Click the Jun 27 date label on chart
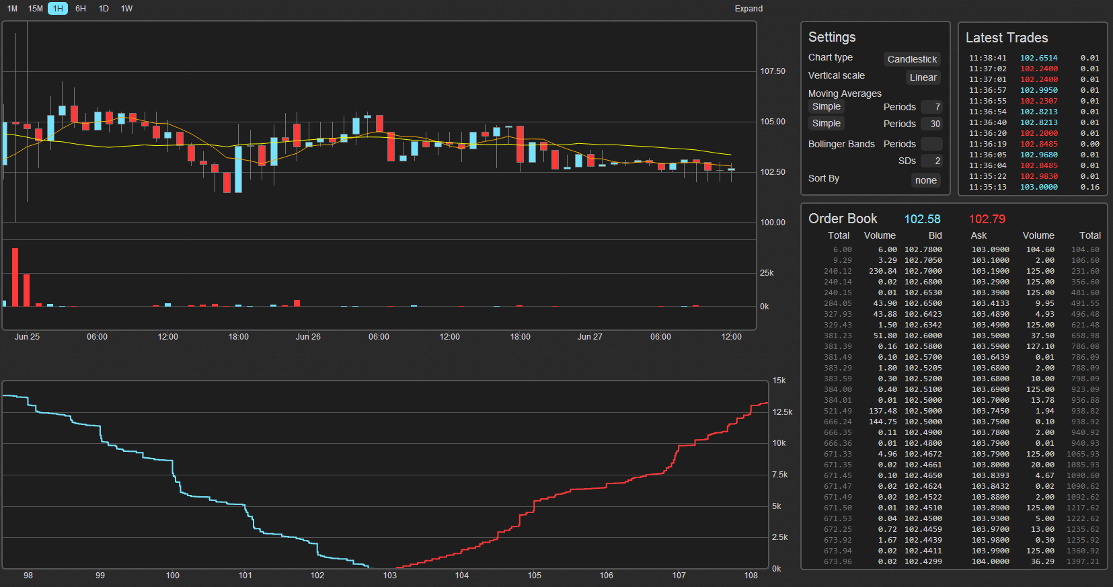Screen dimensions: 1113x587 tap(590, 337)
